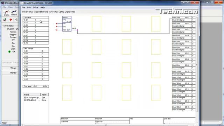Click the constant 85.01 row

(36, 20)
